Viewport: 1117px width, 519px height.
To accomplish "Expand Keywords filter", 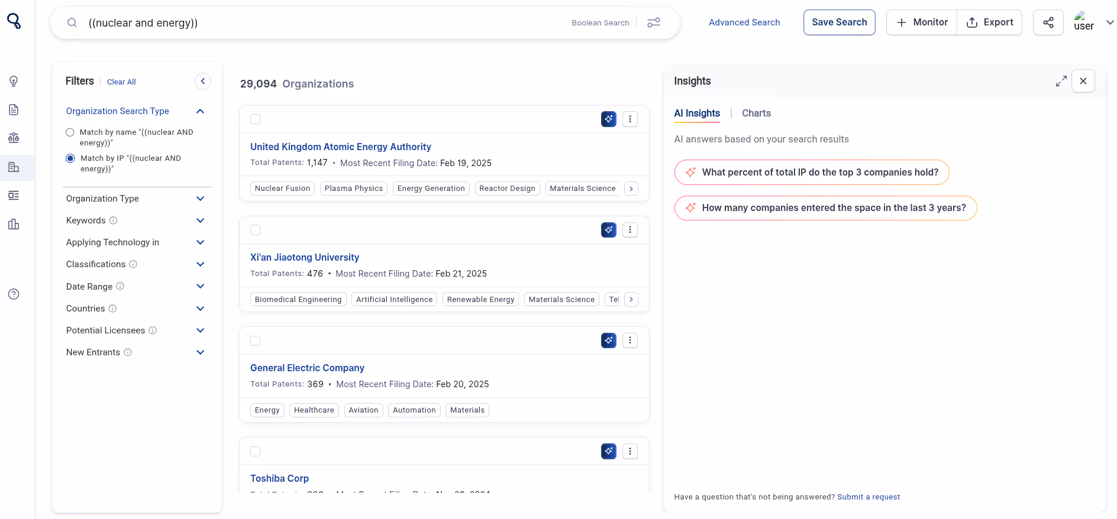I will pyautogui.click(x=200, y=220).
